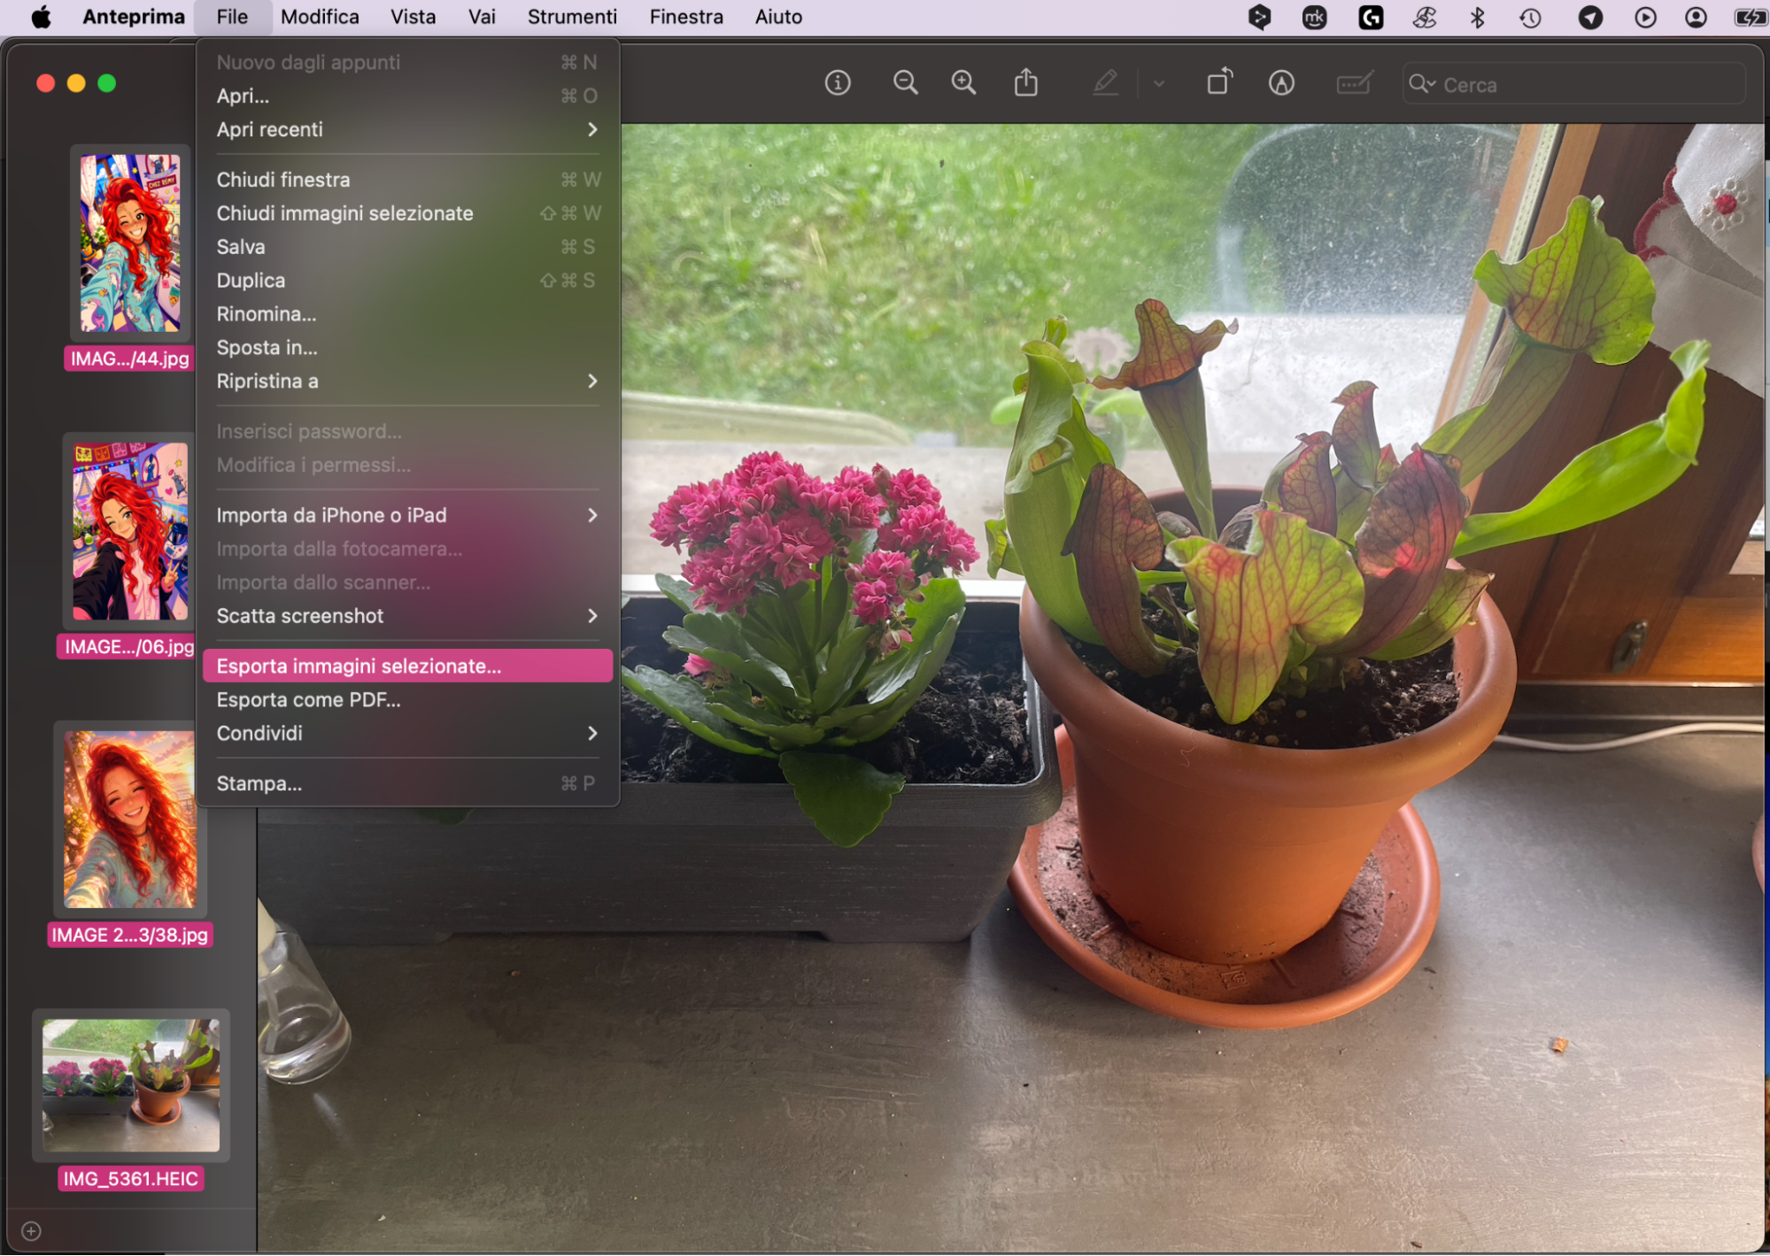This screenshot has width=1770, height=1256.
Task: Select the IMAGE…/06.jpg thumbnail
Action: 130,531
